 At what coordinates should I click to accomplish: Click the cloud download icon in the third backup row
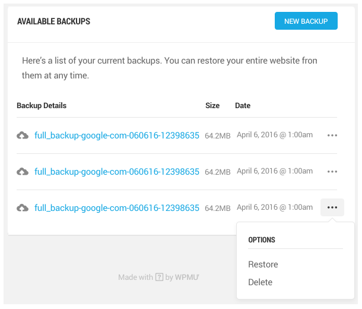tap(23, 208)
